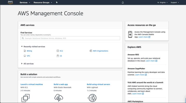The height and width of the screenshot is (103, 186).
Task: Open Learn more for Console Mobile App
Action: point(143,37)
